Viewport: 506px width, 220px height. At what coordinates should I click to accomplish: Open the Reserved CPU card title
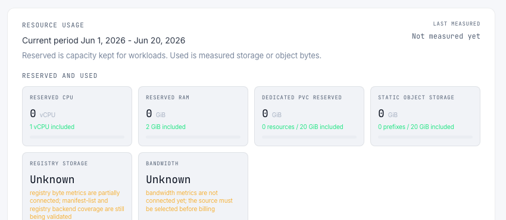coord(52,98)
